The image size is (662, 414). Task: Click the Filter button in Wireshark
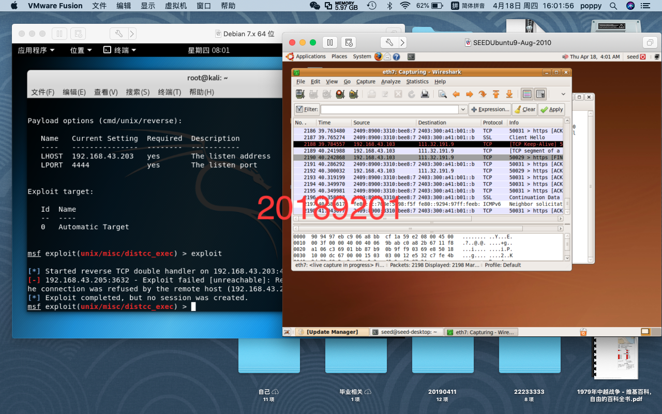(x=307, y=109)
